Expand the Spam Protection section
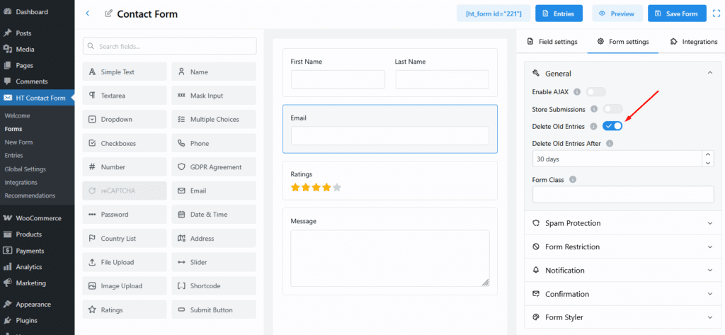This screenshot has width=725, height=335. point(622,223)
